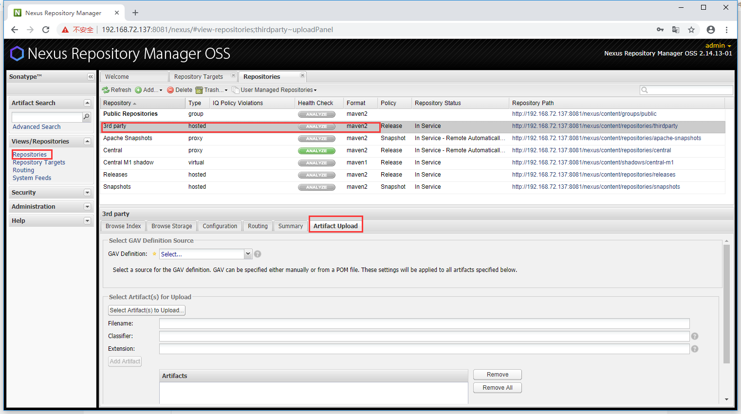The image size is (741, 414).
Task: Click Select Artifact(s) to Upload button
Action: tap(147, 310)
